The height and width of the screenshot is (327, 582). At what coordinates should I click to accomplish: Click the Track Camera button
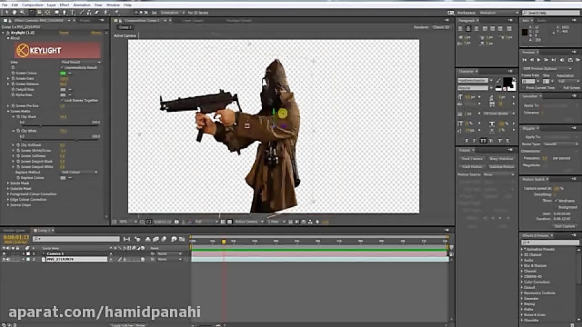click(x=472, y=159)
